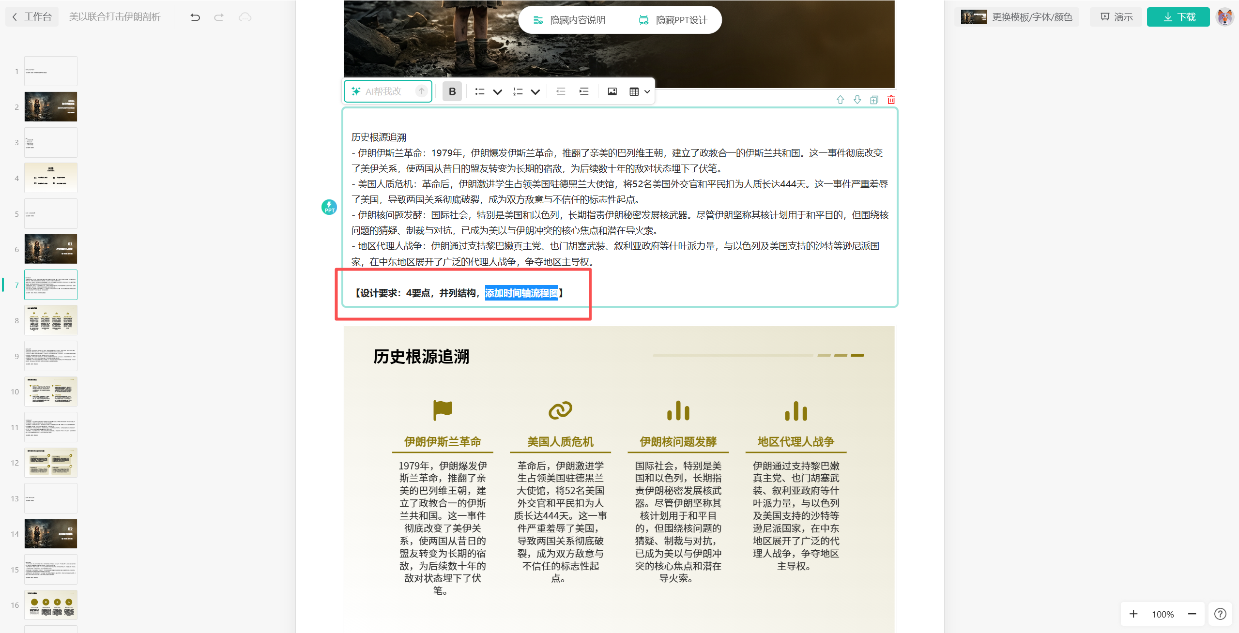The height and width of the screenshot is (633, 1239).
Task: Click the duplicate slide icon
Action: (874, 100)
